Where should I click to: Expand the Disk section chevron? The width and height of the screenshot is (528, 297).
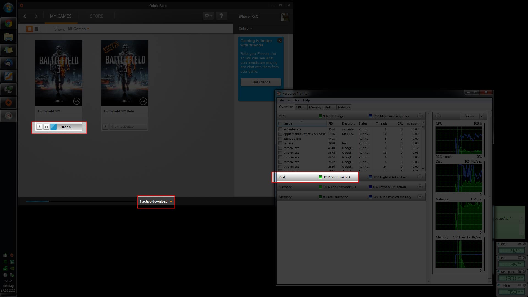[420, 177]
